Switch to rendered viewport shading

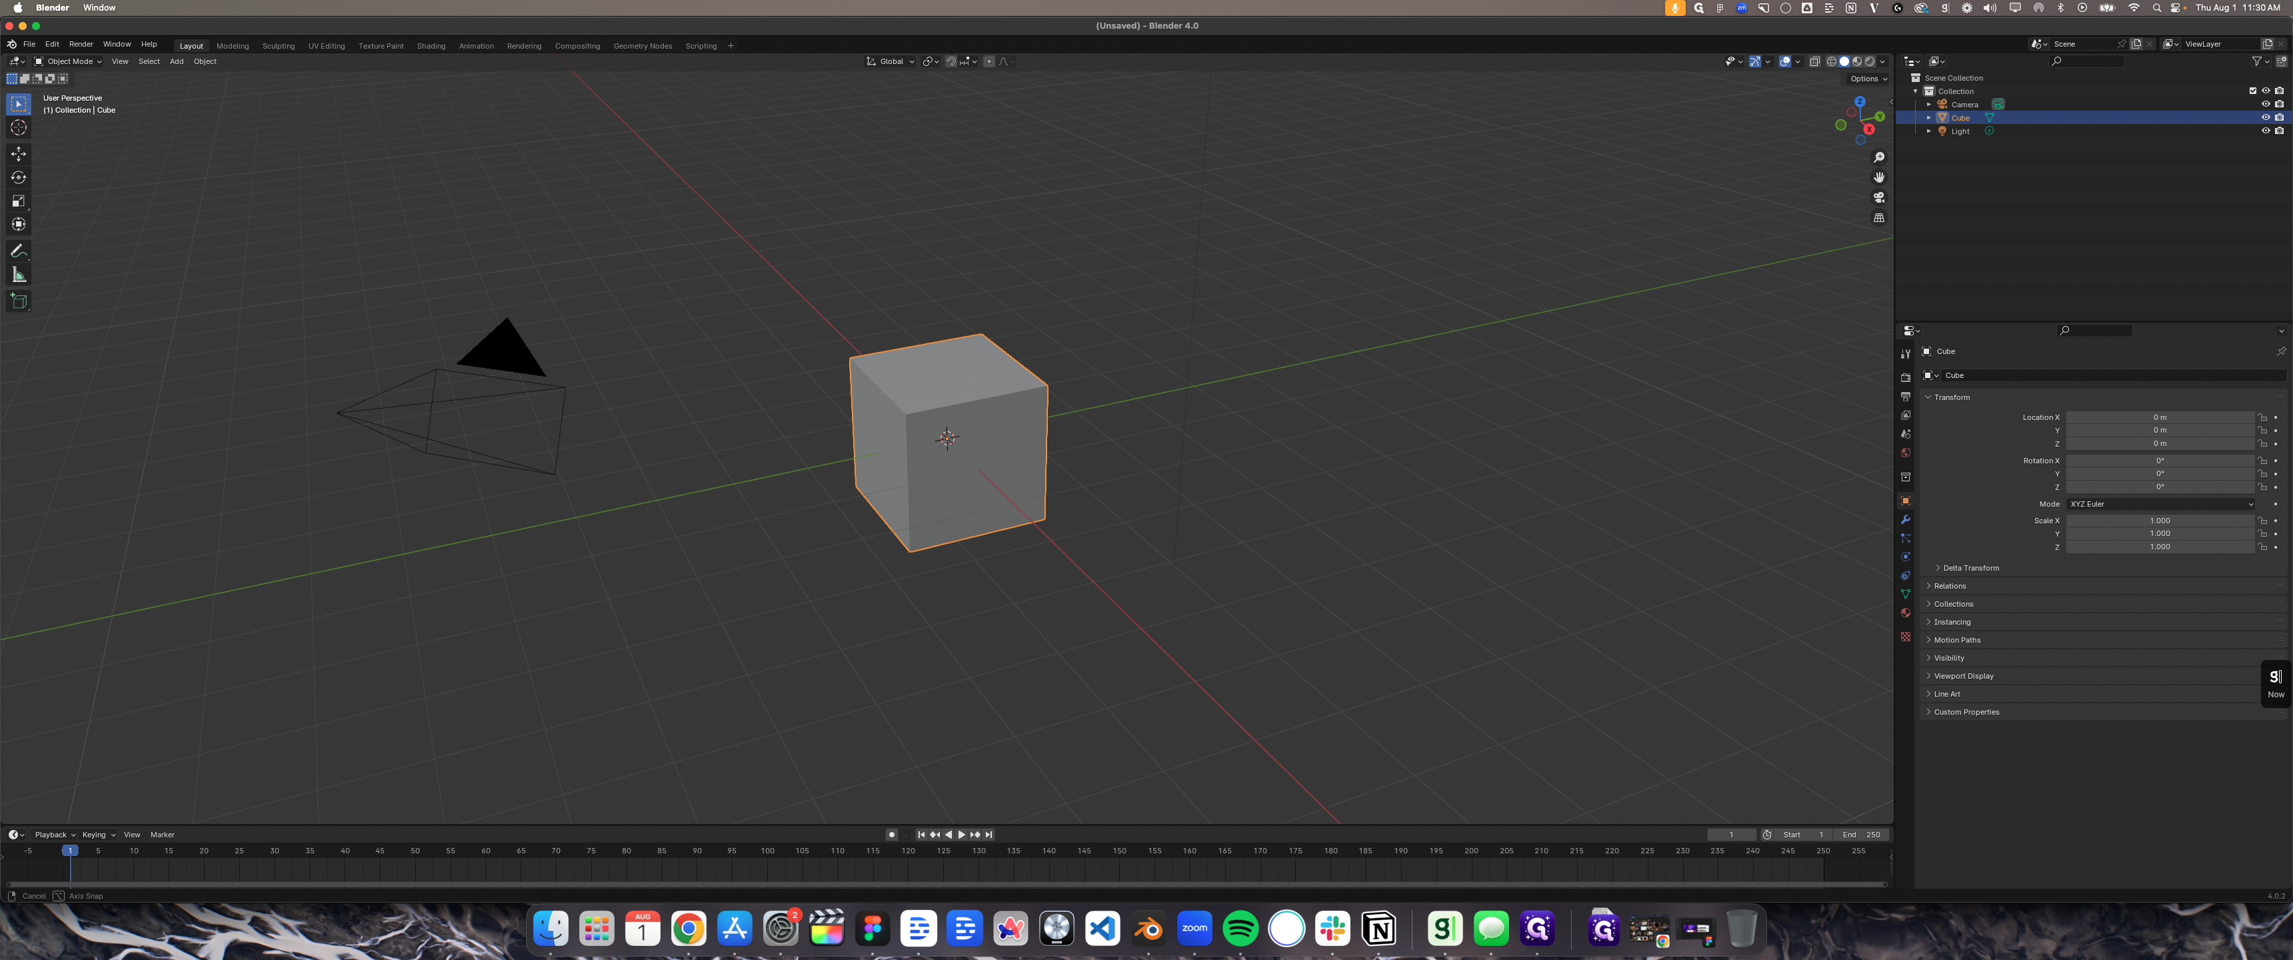tap(1869, 61)
